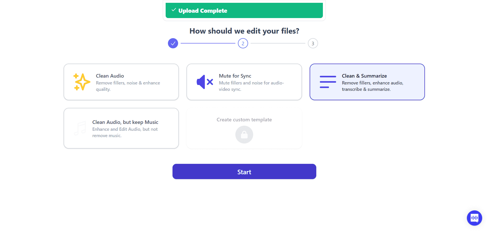Image resolution: width=487 pixels, height=231 pixels.
Task: Click the muted speaker icon
Action: (x=205, y=82)
